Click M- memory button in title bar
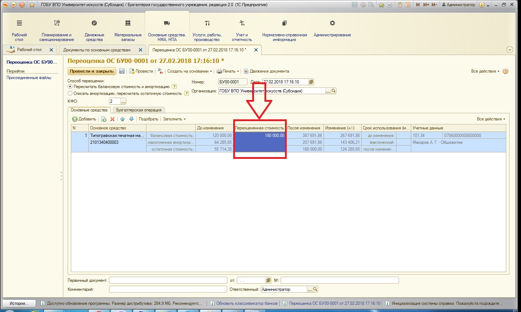 tap(434, 5)
